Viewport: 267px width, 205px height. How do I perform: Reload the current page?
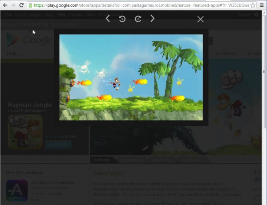(x=21, y=5)
